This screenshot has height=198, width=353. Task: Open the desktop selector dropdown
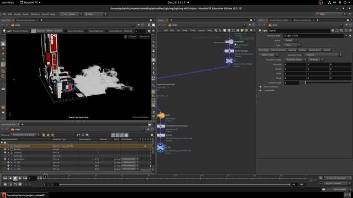[x=71, y=14]
